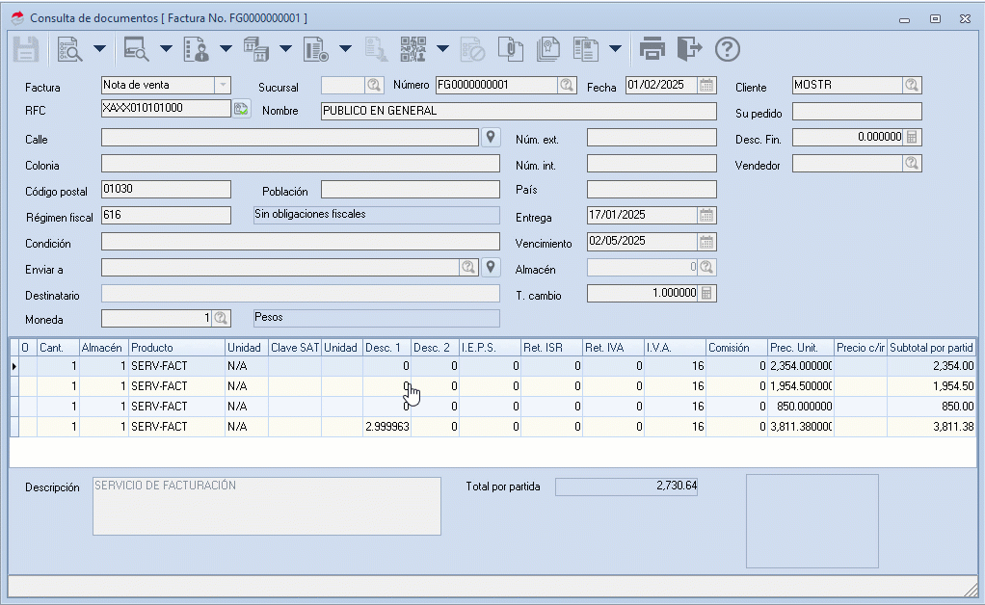Click the attach document paperclip icon
The width and height of the screenshot is (985, 605).
[511, 49]
